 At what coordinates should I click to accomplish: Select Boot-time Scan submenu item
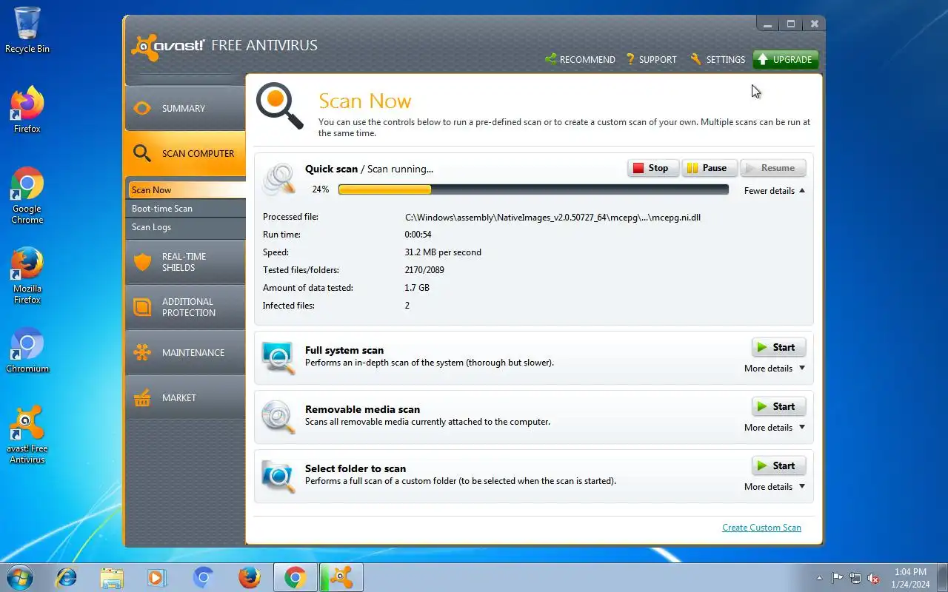[x=186, y=209]
